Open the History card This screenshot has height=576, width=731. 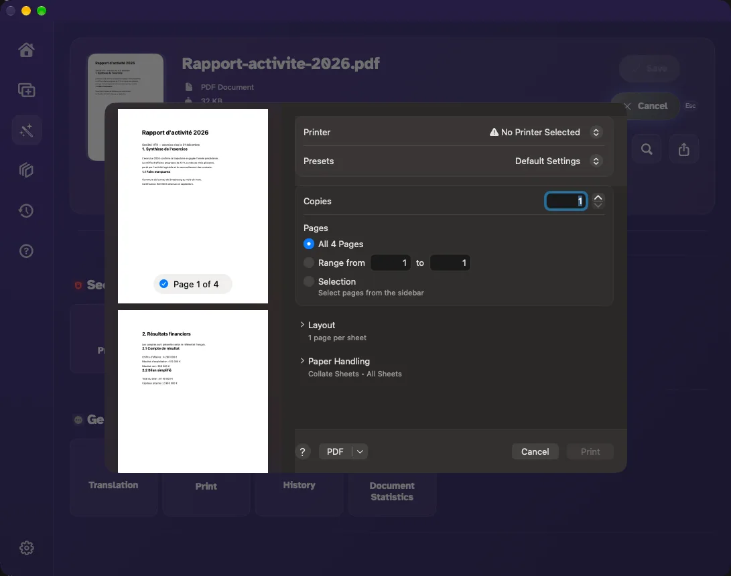pyautogui.click(x=299, y=485)
